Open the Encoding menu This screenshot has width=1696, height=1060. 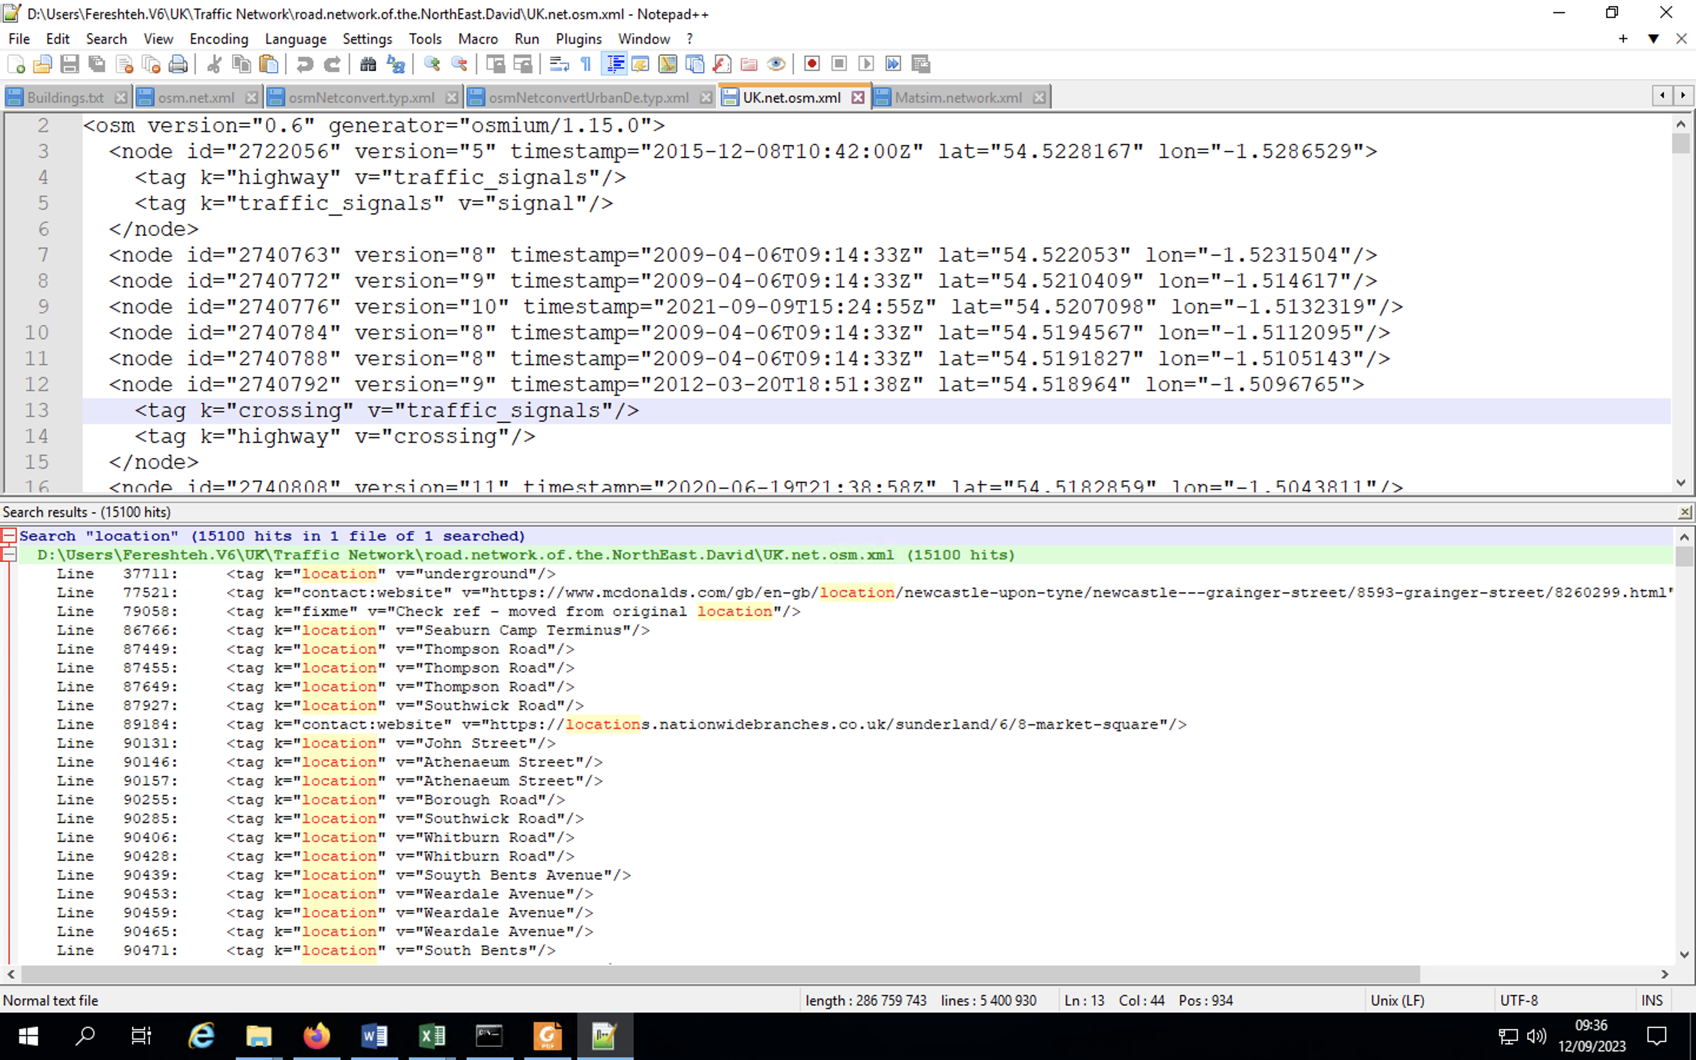click(218, 38)
